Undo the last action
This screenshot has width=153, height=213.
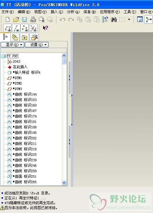click(x=63, y=20)
